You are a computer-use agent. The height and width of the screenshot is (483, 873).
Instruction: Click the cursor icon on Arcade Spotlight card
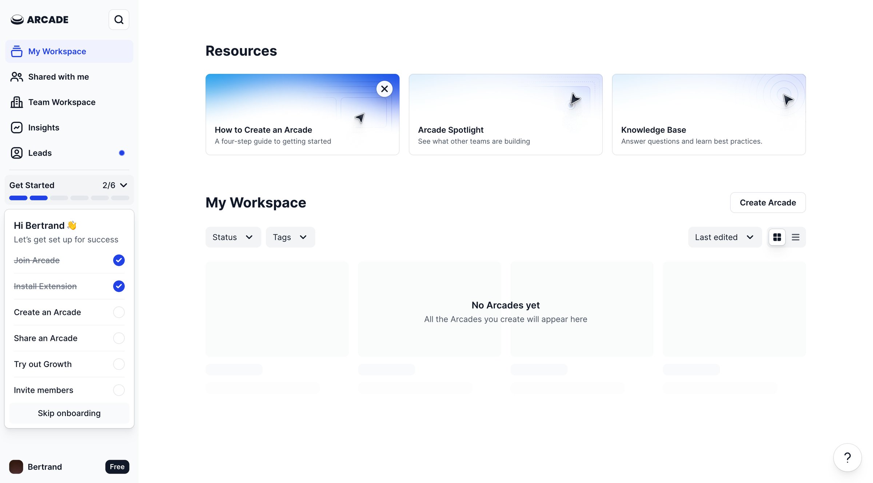[x=575, y=99]
